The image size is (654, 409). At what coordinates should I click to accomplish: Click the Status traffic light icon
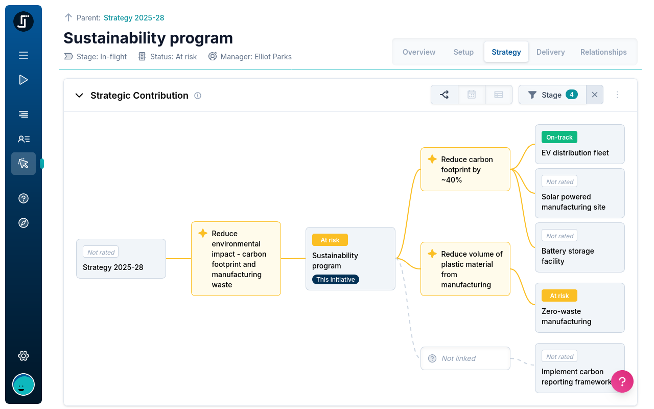pos(142,57)
